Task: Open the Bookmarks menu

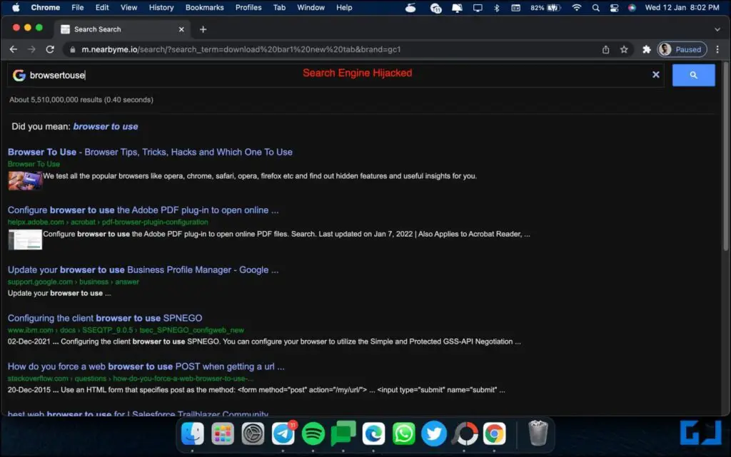Action: (x=205, y=7)
